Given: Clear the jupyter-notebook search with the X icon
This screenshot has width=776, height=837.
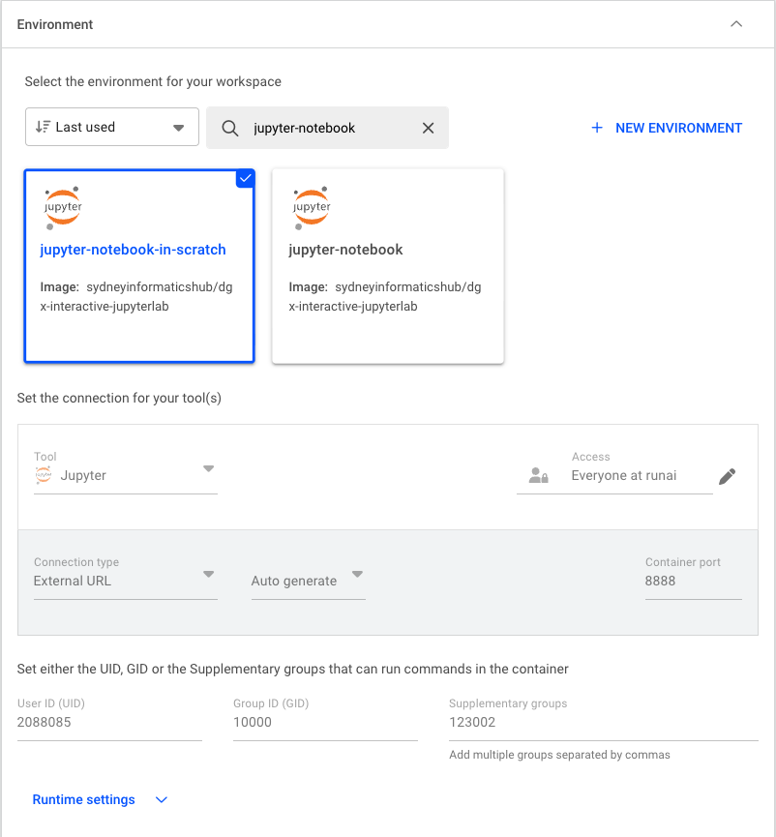Looking at the screenshot, I should click(x=428, y=127).
